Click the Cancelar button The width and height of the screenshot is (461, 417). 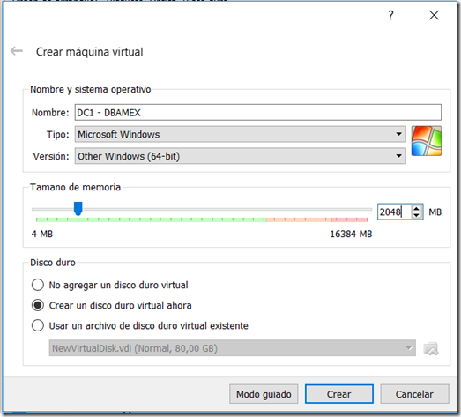point(414,394)
